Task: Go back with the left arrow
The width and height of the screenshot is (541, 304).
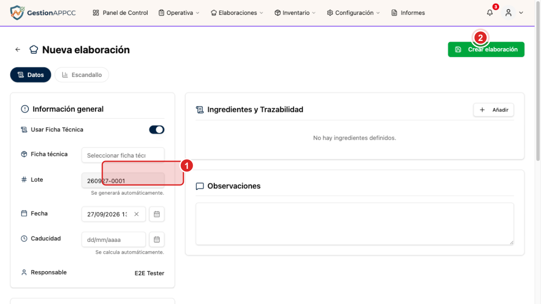Action: click(18, 49)
